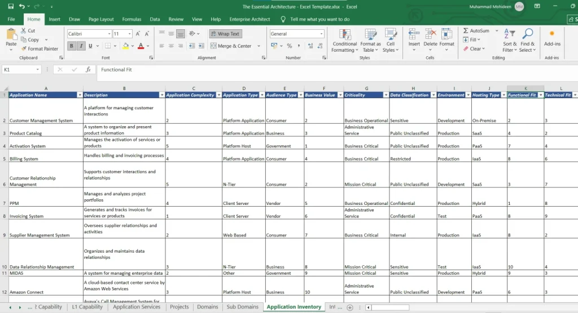Viewport: 578px width, 313px height.
Task: Expand the Name Box dropdown
Action: click(38, 69)
